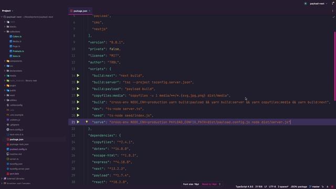Click the run configuration icon beside payload-next
Screen dimensions: 336x189
306,4
